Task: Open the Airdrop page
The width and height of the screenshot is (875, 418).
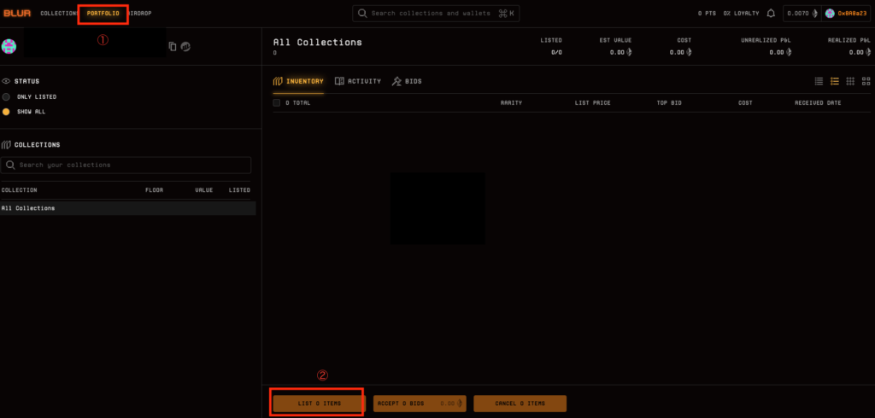Action: (139, 13)
